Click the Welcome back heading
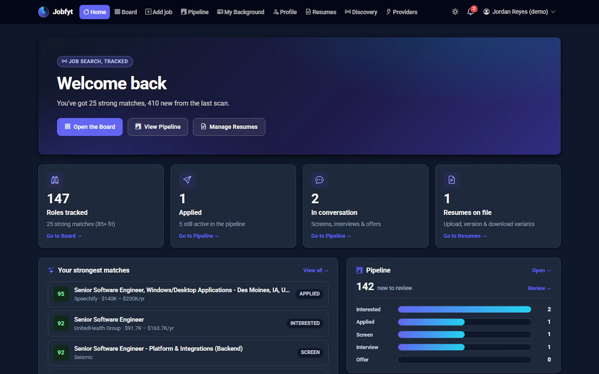599x374 pixels. pyautogui.click(x=112, y=83)
